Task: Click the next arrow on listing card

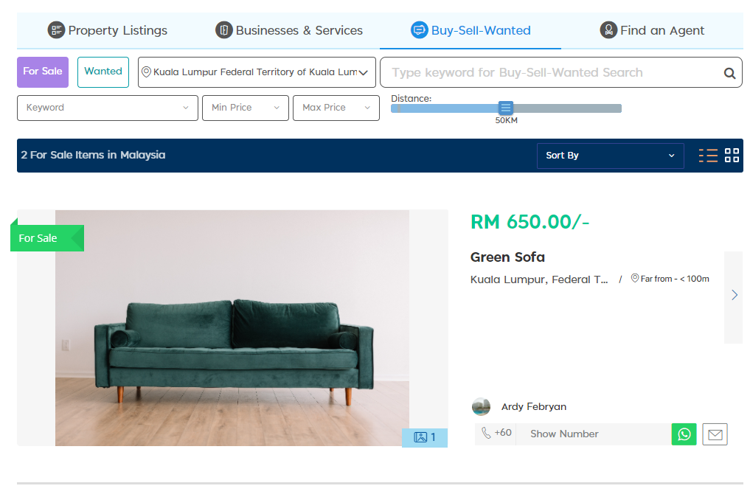Action: click(x=734, y=296)
